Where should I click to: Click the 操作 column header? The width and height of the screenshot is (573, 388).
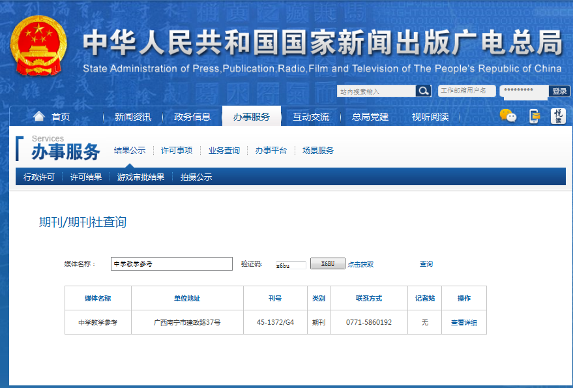(464, 299)
